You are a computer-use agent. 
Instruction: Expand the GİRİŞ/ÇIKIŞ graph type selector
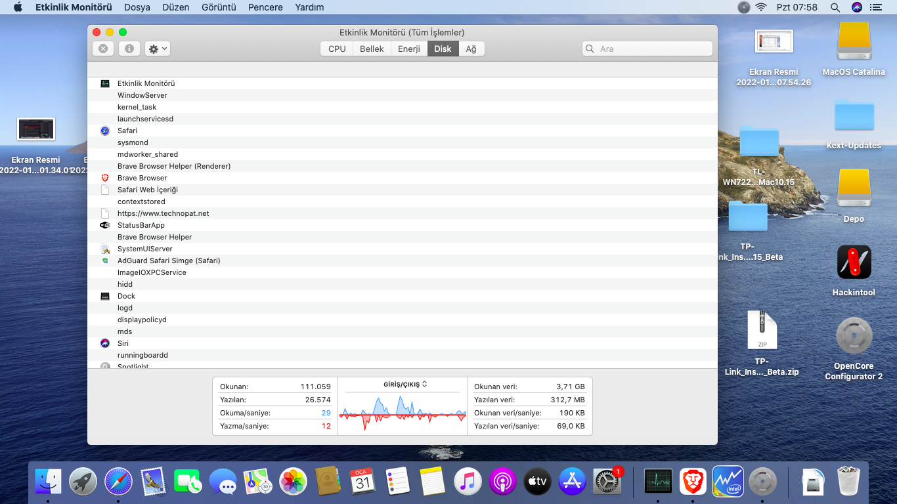(405, 384)
